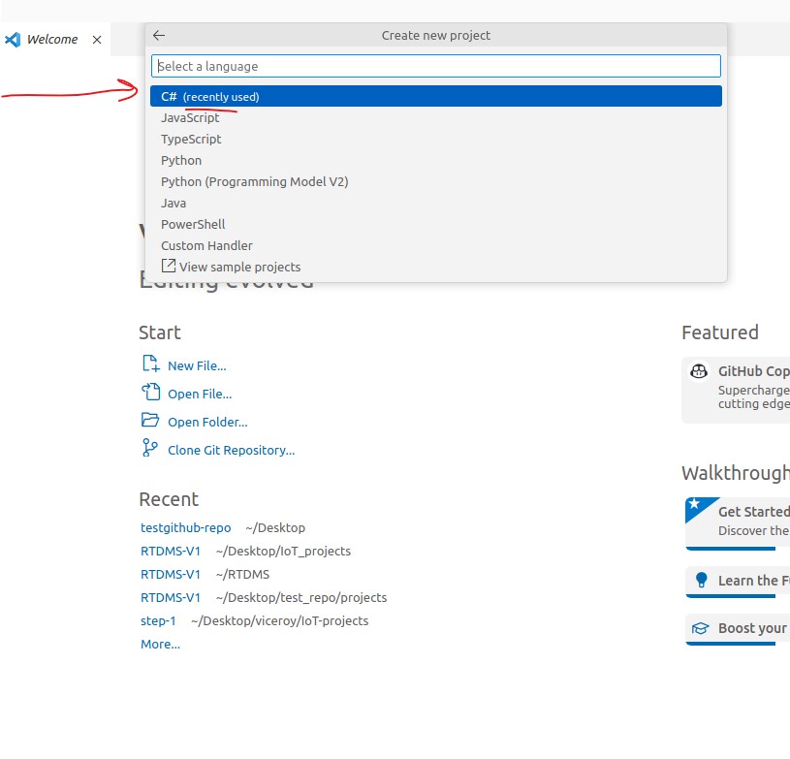Open RTDMS-V1 in ~/Desktop/IoT_projects

click(x=171, y=551)
